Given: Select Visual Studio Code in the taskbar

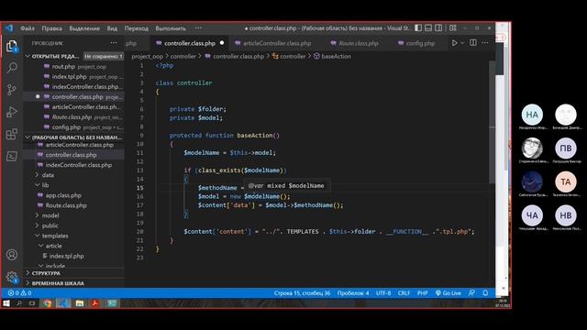Looking at the screenshot, I should (x=63, y=303).
